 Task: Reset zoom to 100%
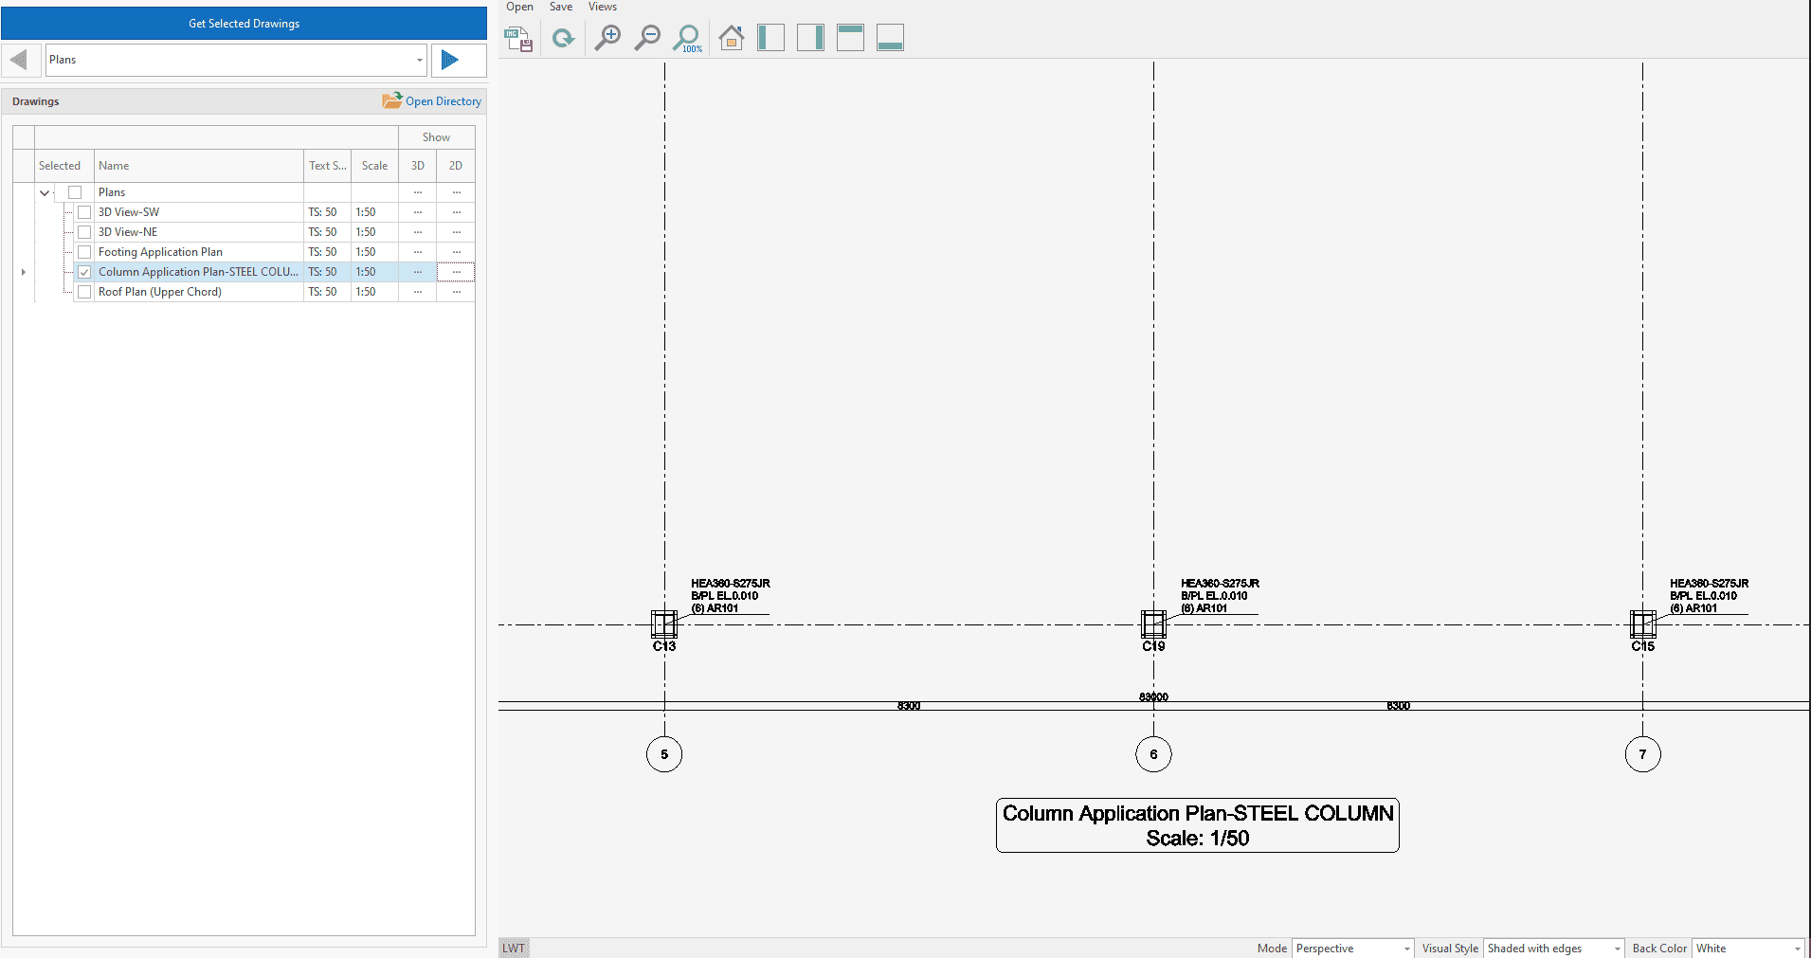(687, 39)
